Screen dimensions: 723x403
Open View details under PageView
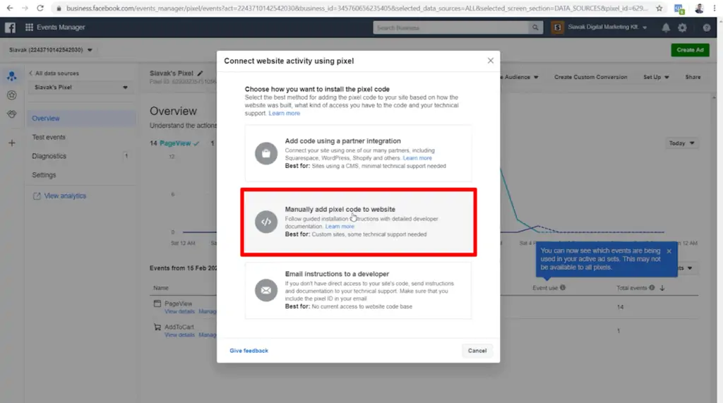[179, 312]
